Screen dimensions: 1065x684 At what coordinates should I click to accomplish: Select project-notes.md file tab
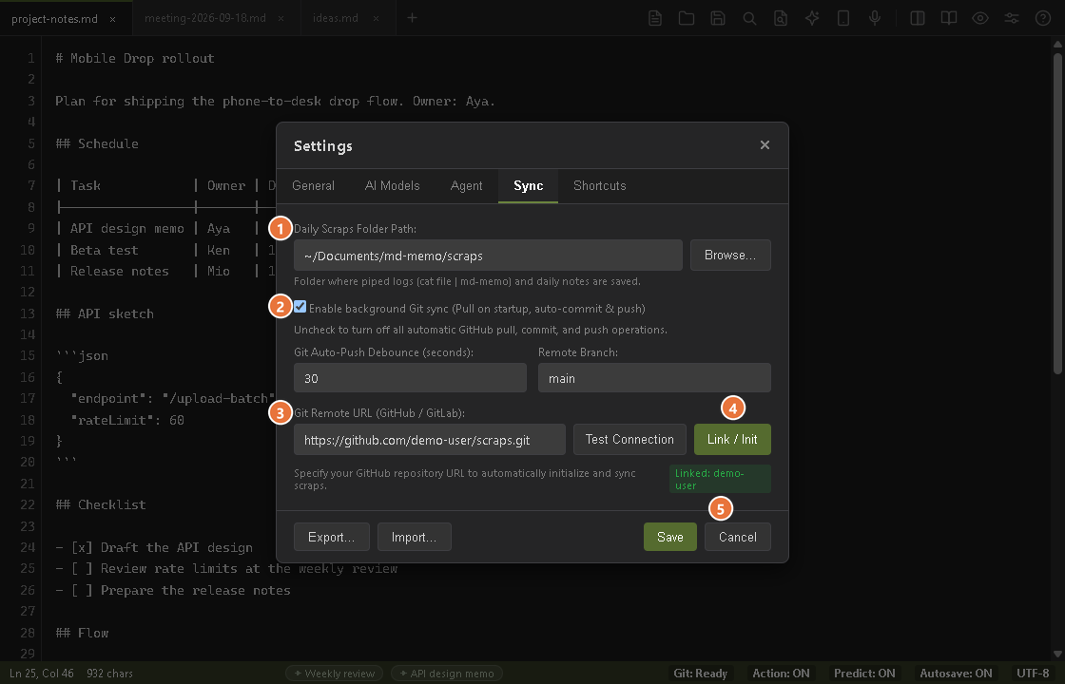[54, 18]
